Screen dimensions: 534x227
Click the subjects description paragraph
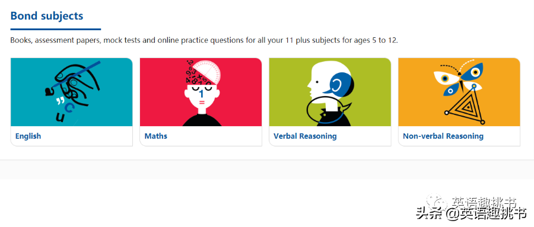point(204,40)
